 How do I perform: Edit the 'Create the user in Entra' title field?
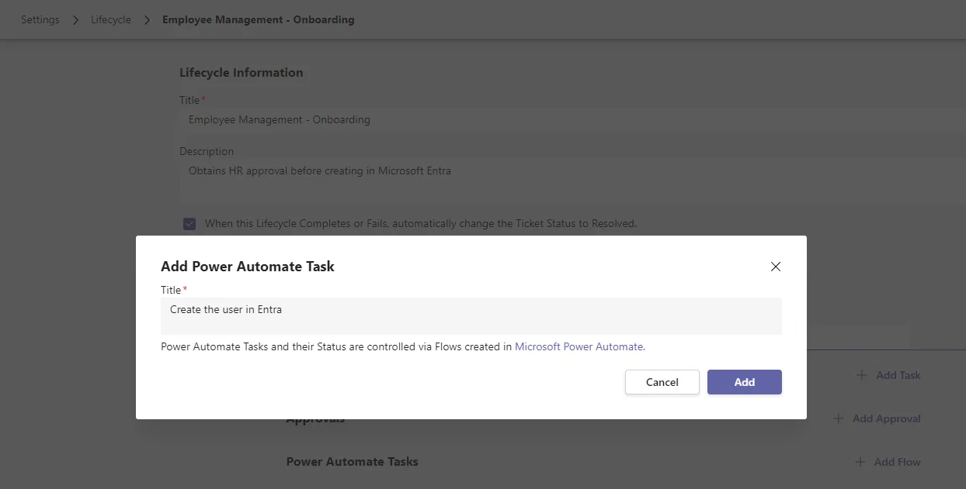[471, 316]
